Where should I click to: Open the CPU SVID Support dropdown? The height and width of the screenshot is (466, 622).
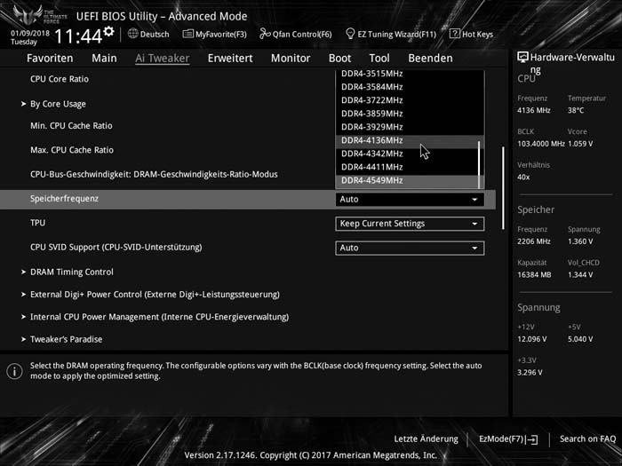(410, 248)
